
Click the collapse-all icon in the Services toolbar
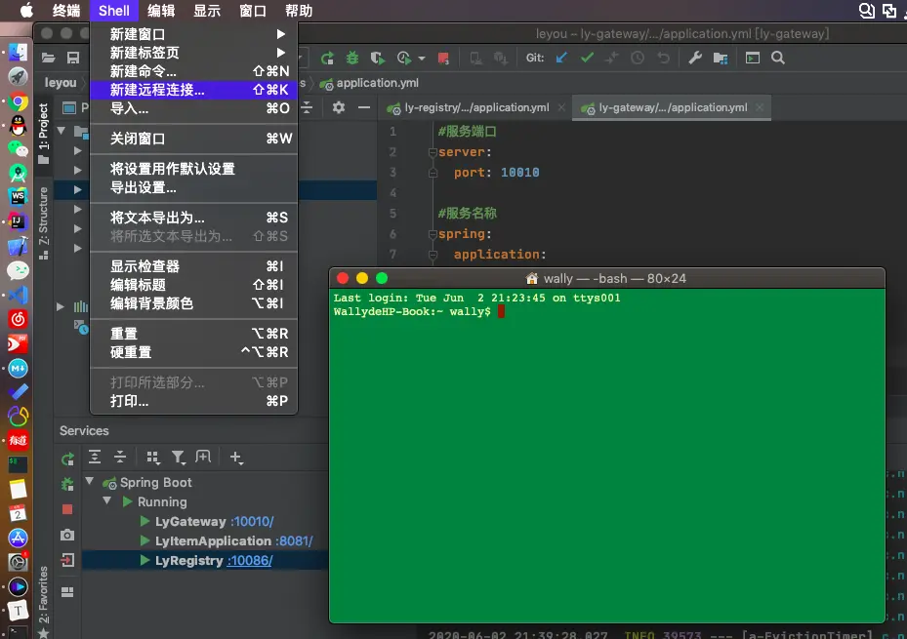coord(120,456)
